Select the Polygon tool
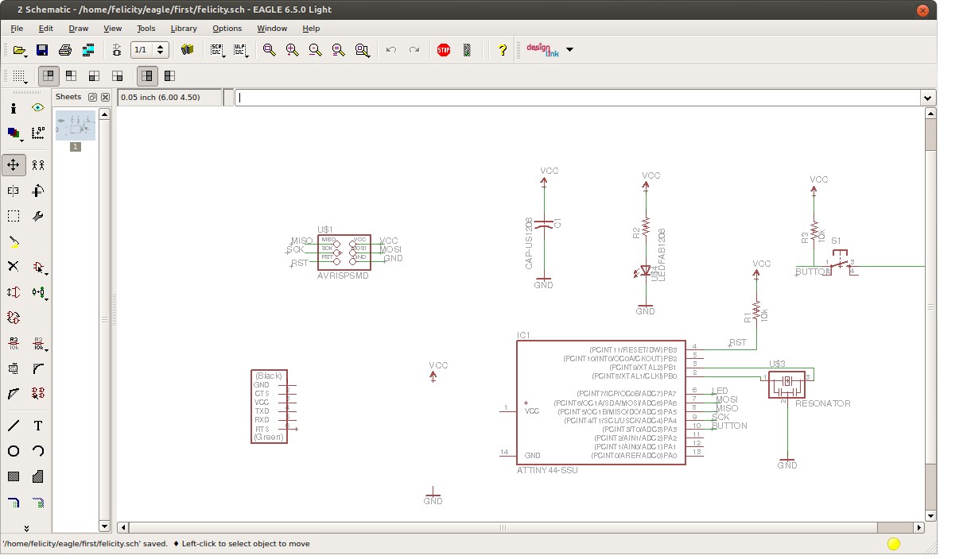 37,476
